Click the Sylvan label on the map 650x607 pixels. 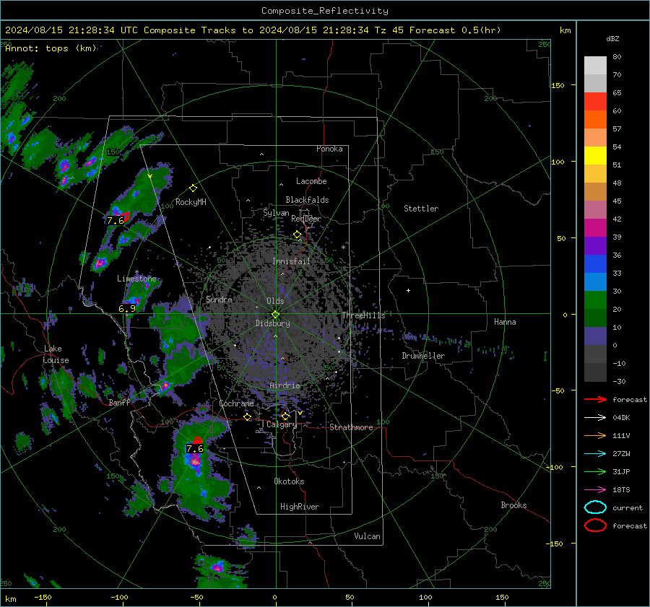[x=276, y=213]
